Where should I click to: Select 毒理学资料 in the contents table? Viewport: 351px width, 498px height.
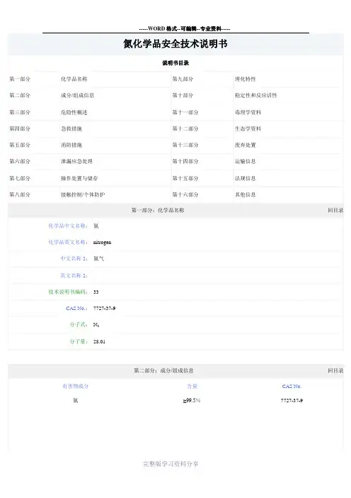pyautogui.click(x=248, y=112)
